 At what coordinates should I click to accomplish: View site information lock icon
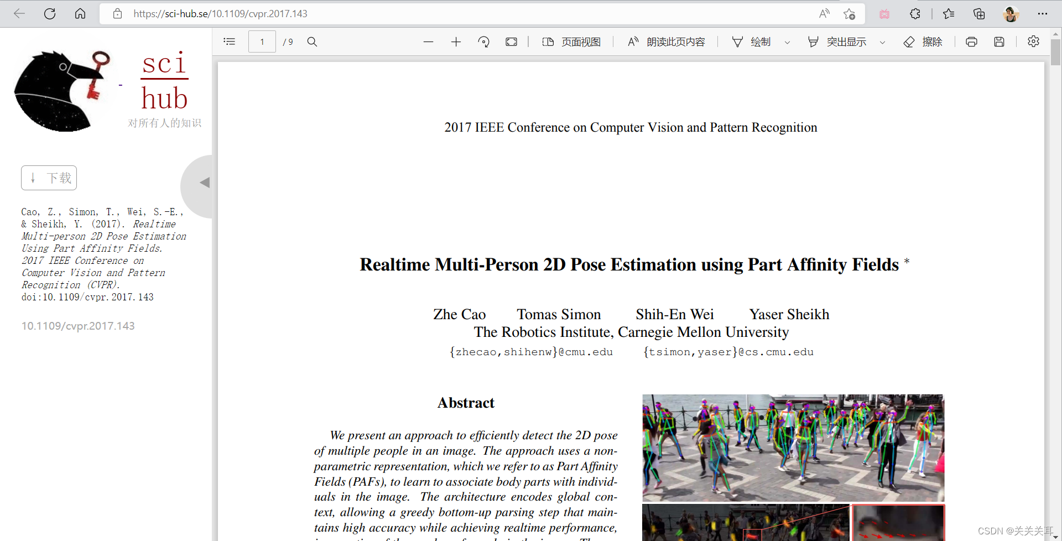[117, 14]
